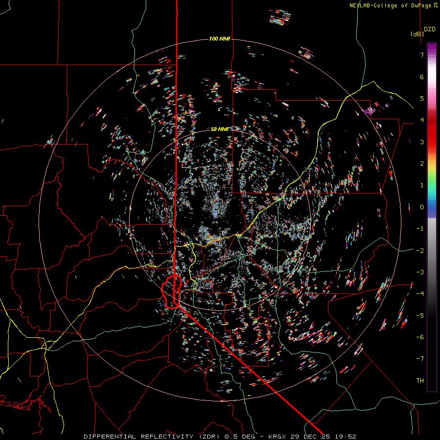Image resolution: width=440 pixels, height=440 pixels.
Task: Click the 1 value on the scale
Action: 422,185
